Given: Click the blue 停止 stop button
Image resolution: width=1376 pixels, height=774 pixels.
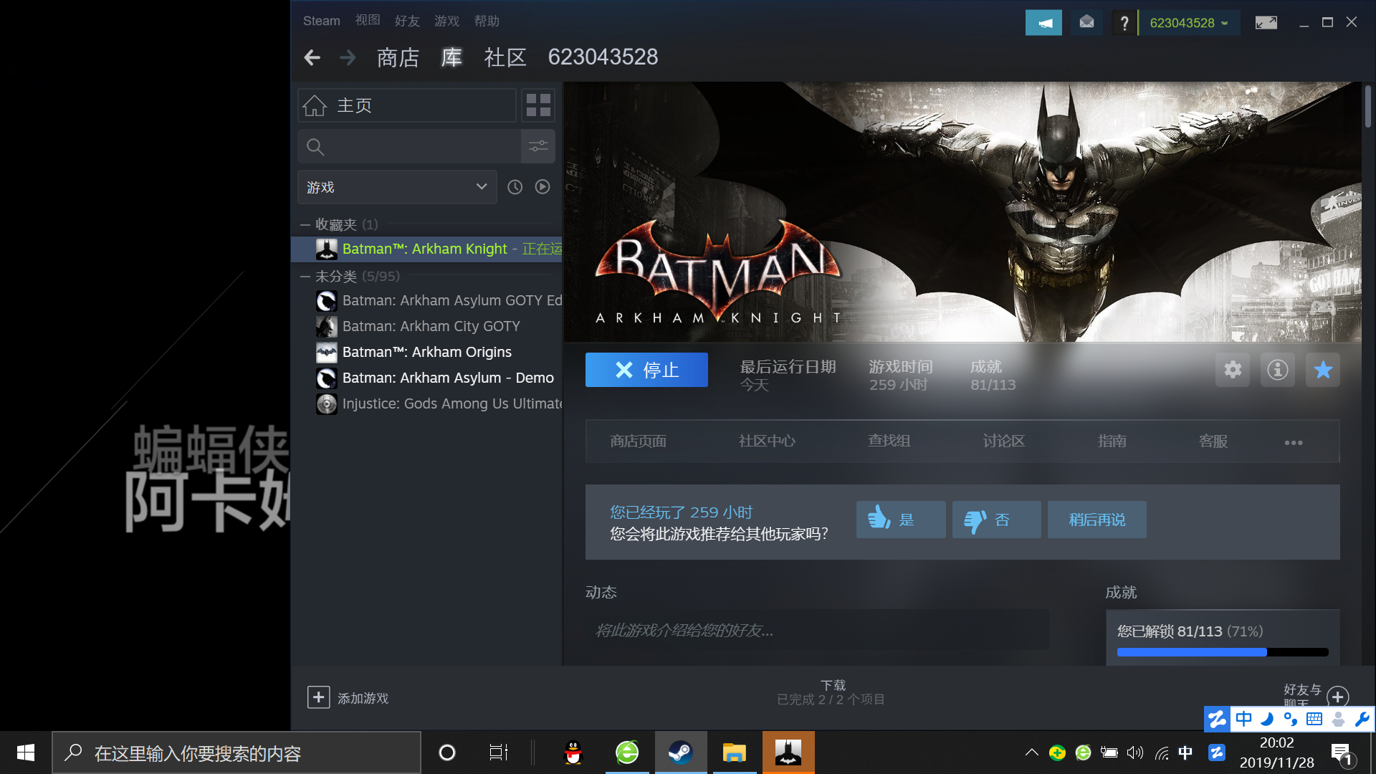Looking at the screenshot, I should pos(646,370).
